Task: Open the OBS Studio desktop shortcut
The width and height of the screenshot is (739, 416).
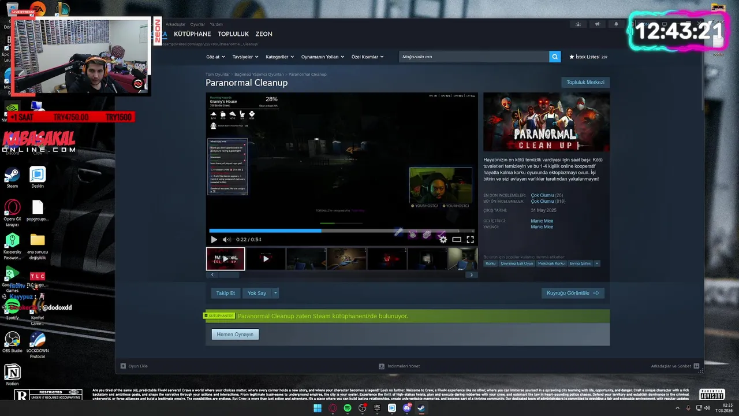Action: pyautogui.click(x=12, y=343)
